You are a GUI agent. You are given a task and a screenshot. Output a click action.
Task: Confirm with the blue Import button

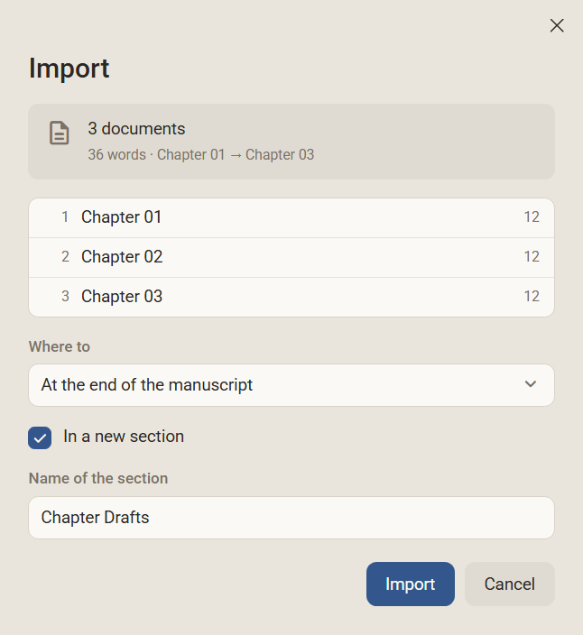click(x=411, y=584)
